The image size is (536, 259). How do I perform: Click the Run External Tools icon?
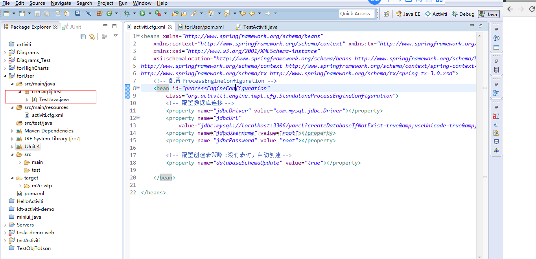pyautogui.click(x=158, y=13)
